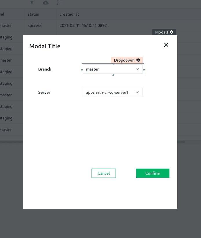
Task: Click the Server label text
Action: pyautogui.click(x=44, y=92)
